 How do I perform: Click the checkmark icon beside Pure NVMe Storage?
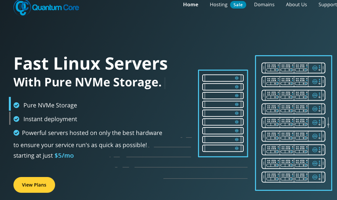(16, 105)
